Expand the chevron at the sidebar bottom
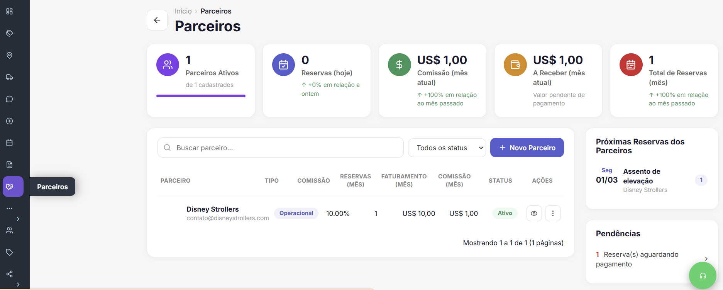Screen dimensions: 723x290 click(18, 285)
